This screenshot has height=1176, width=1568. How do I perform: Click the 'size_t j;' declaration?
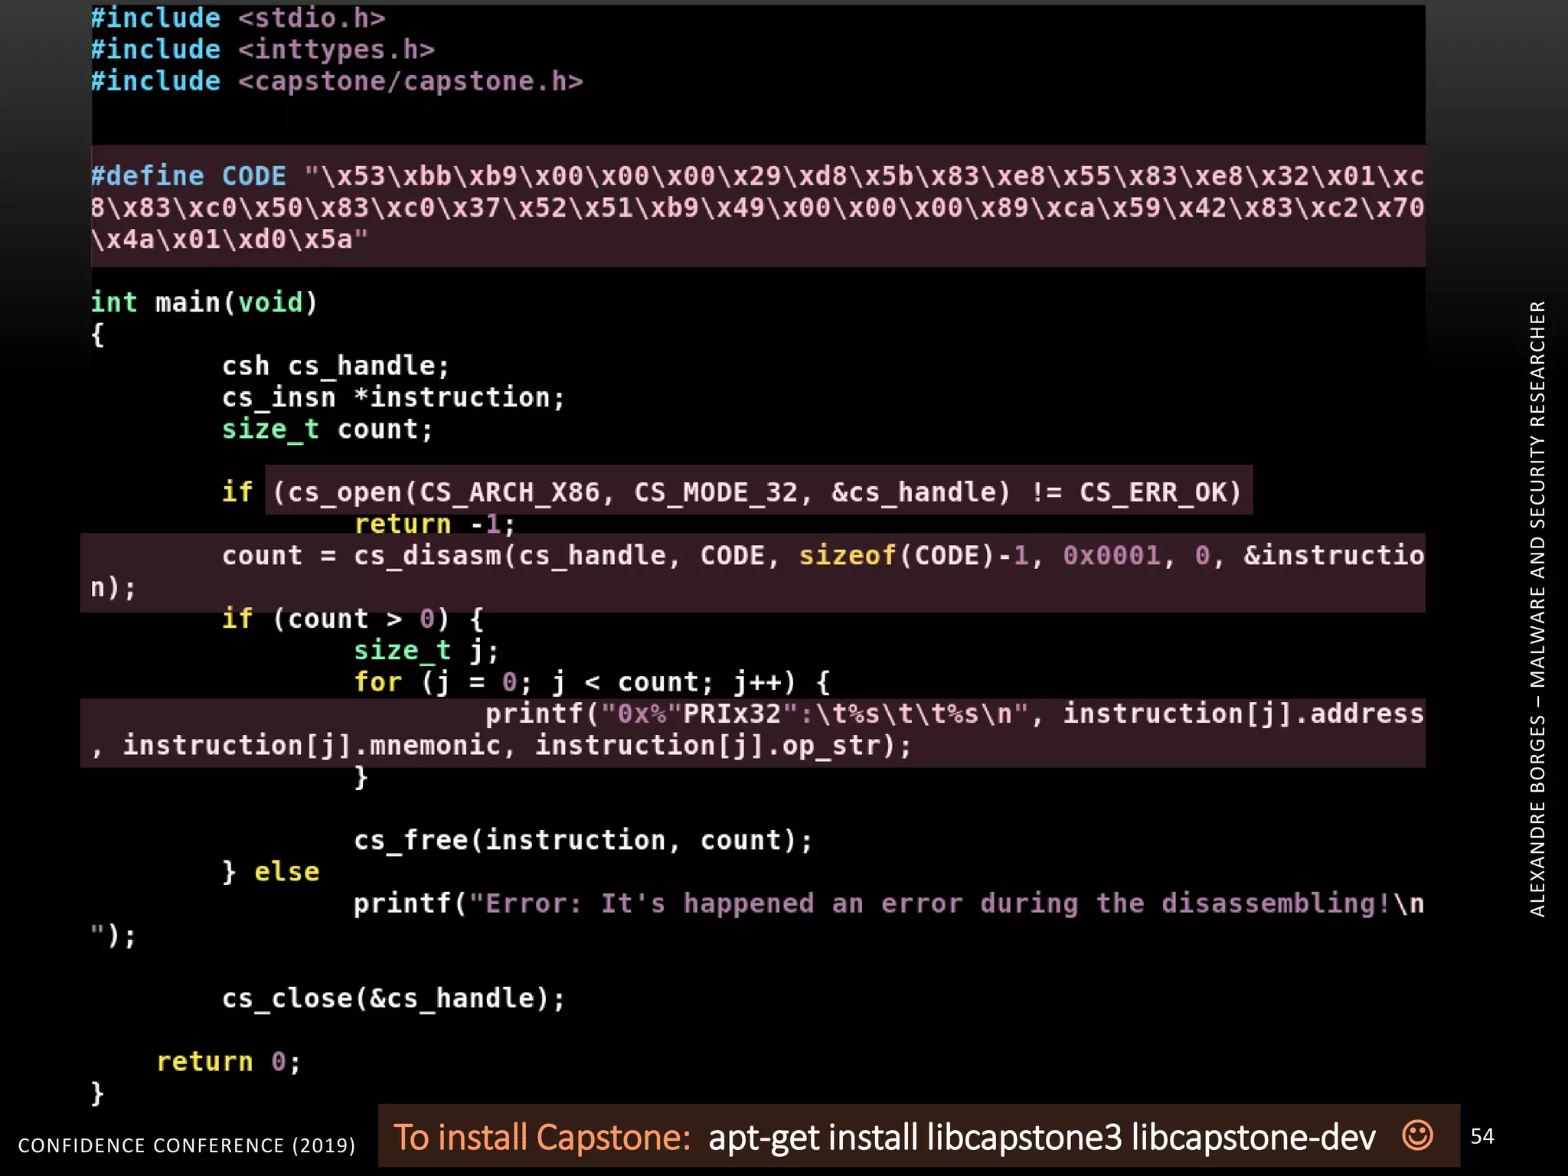(x=426, y=651)
